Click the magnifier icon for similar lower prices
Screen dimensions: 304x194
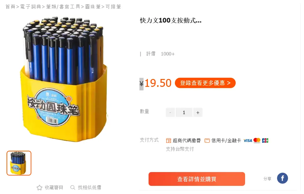point(73,187)
